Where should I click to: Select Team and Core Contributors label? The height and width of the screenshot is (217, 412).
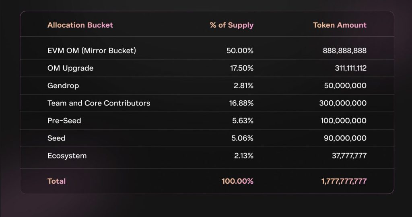pos(99,103)
